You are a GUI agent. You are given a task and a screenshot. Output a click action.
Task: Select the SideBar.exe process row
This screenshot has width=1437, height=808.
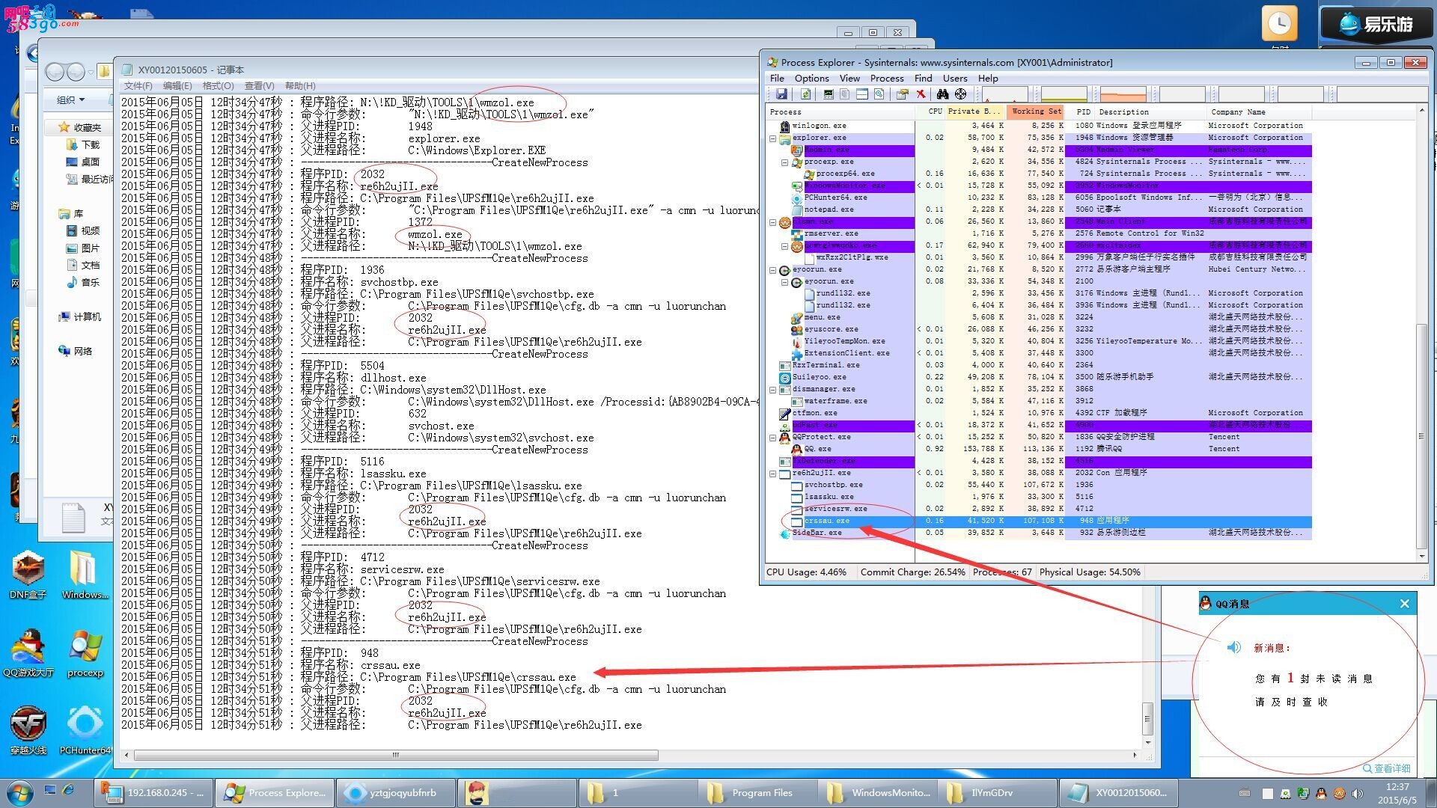coord(1039,533)
